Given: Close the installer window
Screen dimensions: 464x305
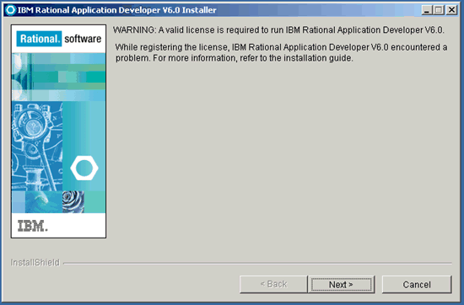Looking at the screenshot, I should 451,10.
